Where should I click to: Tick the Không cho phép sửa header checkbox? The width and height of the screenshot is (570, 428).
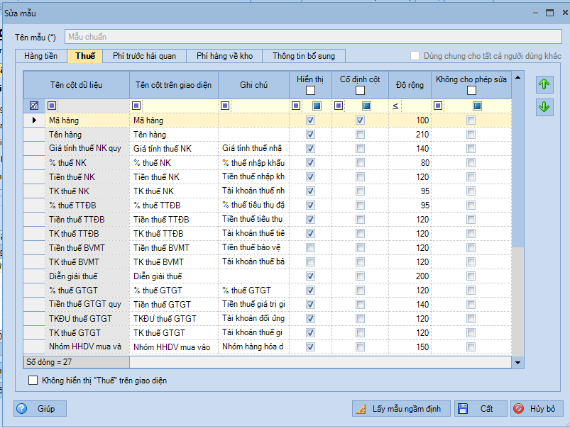471,90
